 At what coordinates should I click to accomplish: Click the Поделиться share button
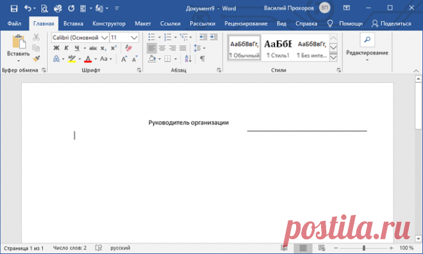(x=392, y=24)
